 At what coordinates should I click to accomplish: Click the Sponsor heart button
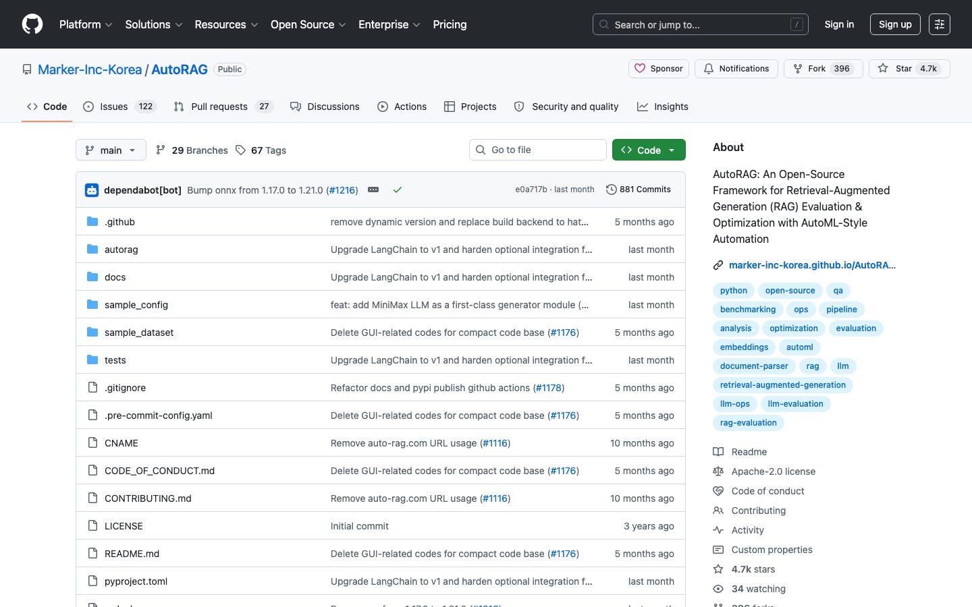[x=658, y=69]
